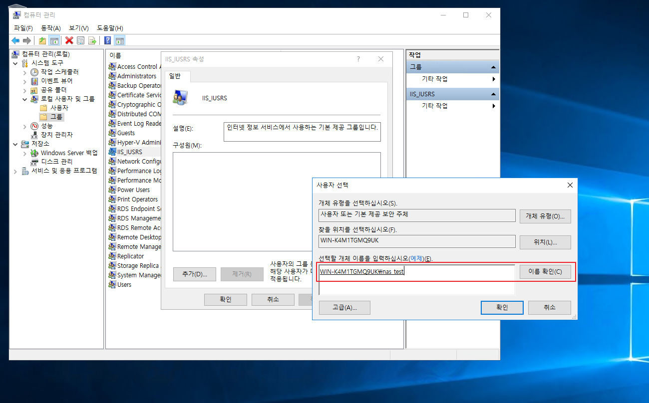Viewport: 649px width, 403px height.
Task: Click the 예제 examples link
Action: 416,258
